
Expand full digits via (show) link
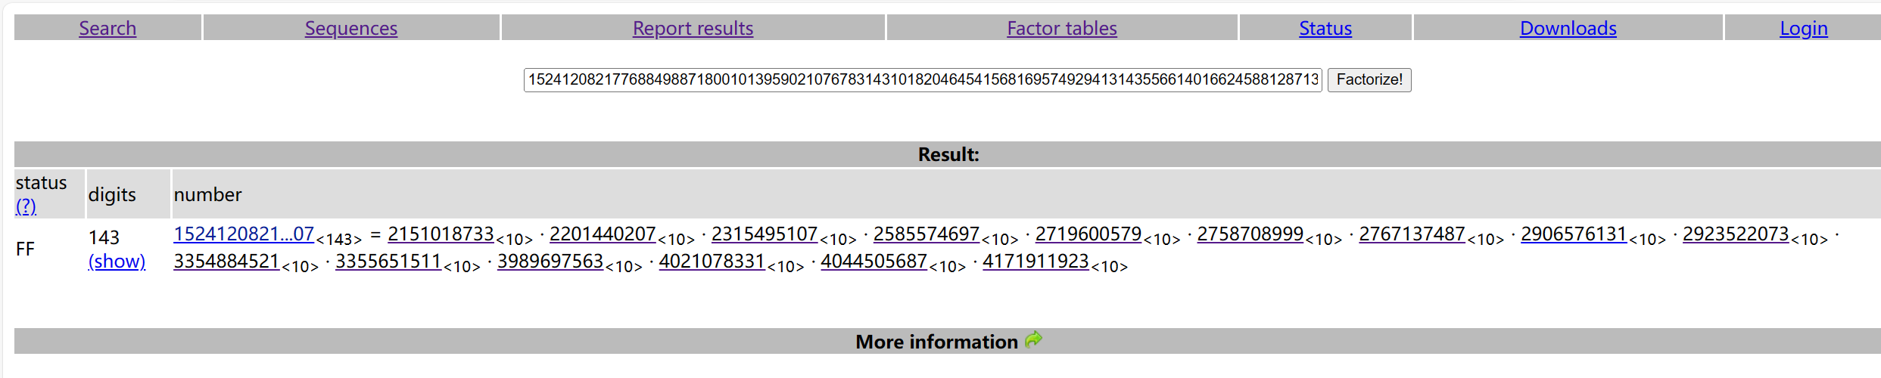[x=117, y=261]
